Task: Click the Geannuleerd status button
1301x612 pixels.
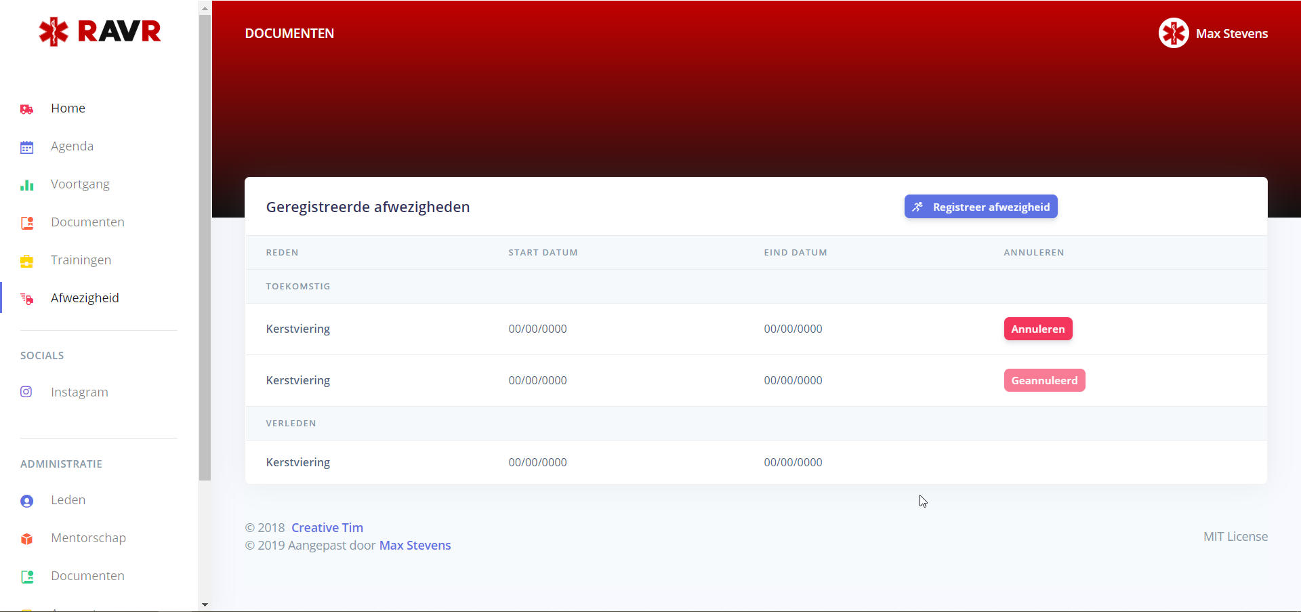Action: point(1044,381)
